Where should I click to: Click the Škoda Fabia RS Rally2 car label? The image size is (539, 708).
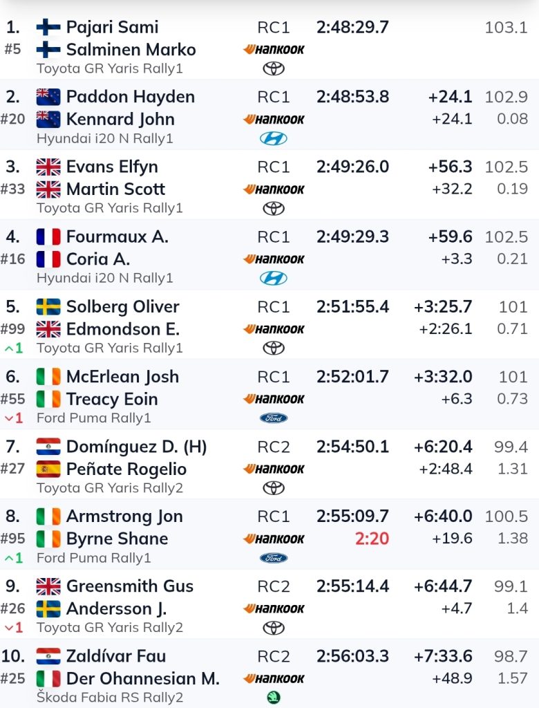click(x=110, y=698)
